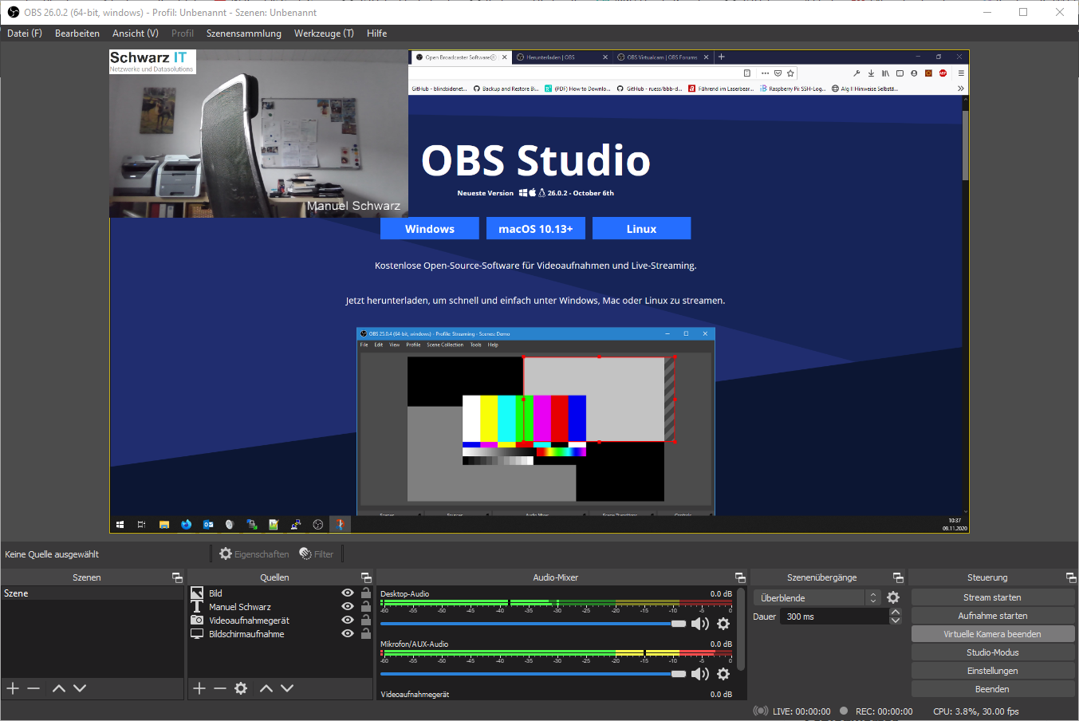Collapse the Szenen panel via header icon
1079x721 pixels.
[176, 577]
